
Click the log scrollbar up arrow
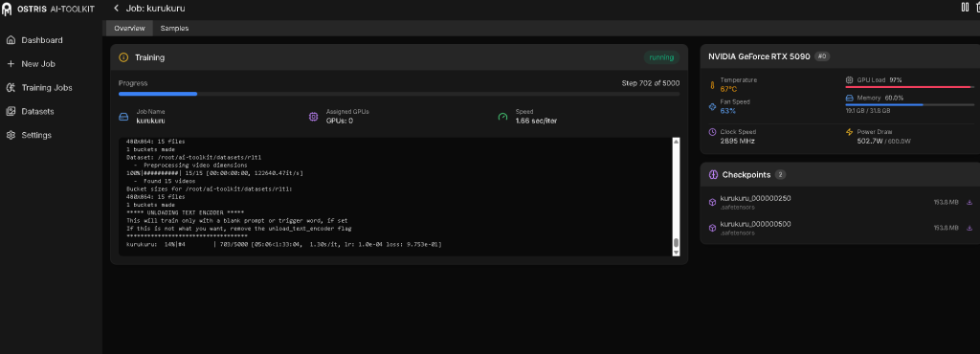pyautogui.click(x=676, y=141)
